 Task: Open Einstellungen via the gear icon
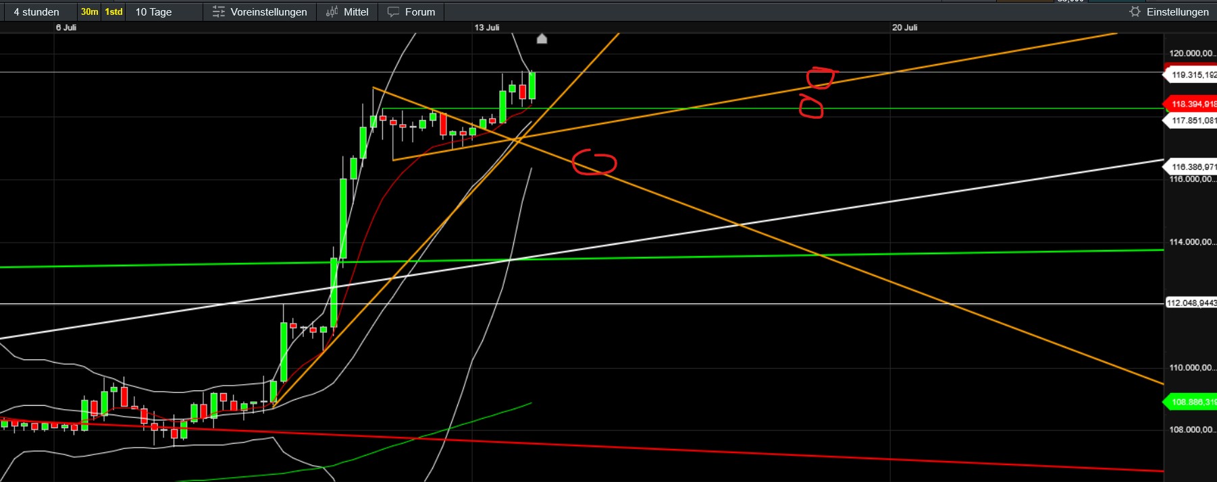tap(1135, 12)
